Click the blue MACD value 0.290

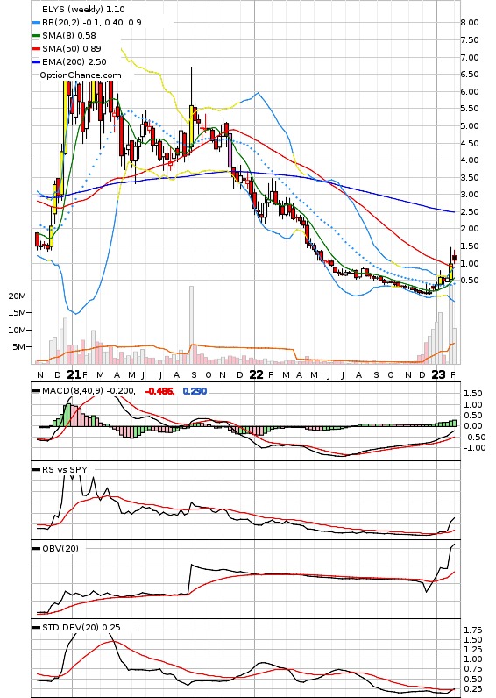pos(195,391)
